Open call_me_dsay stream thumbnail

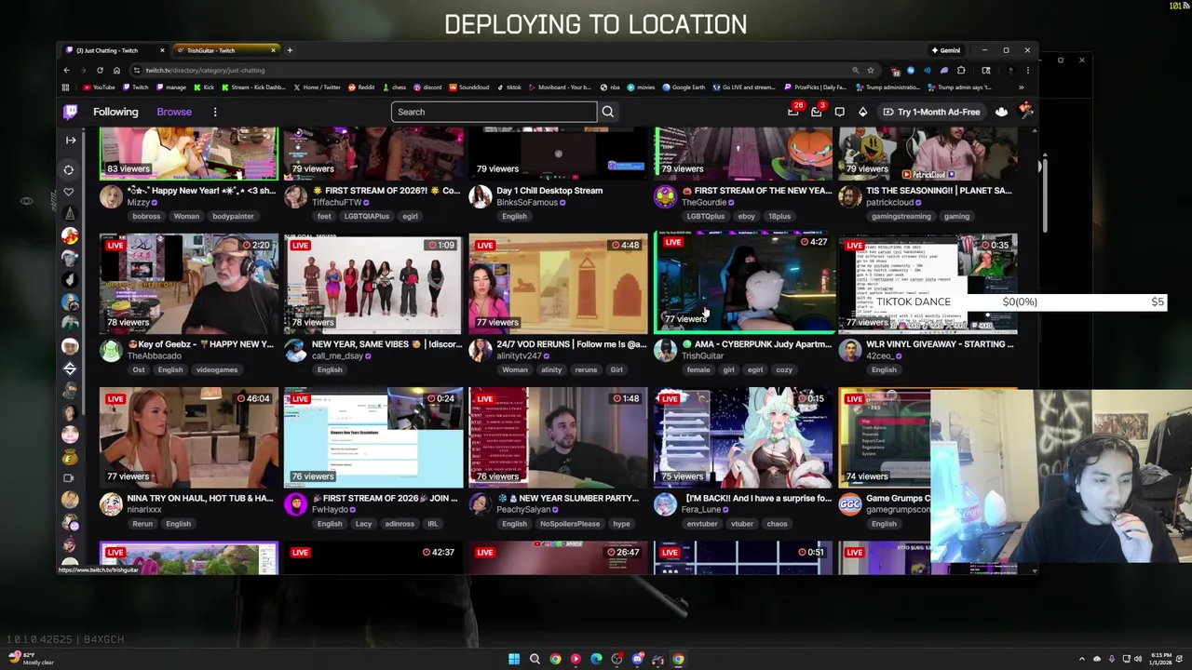[x=373, y=284]
